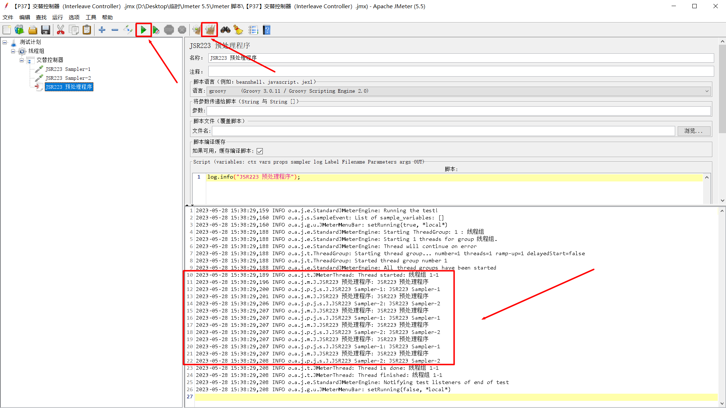Click the config panel scroll down arrow
The width and height of the screenshot is (726, 408).
coord(722,200)
